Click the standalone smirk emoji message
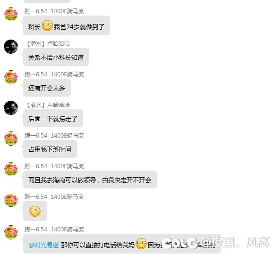273x254 pixels. pyautogui.click(x=35, y=211)
